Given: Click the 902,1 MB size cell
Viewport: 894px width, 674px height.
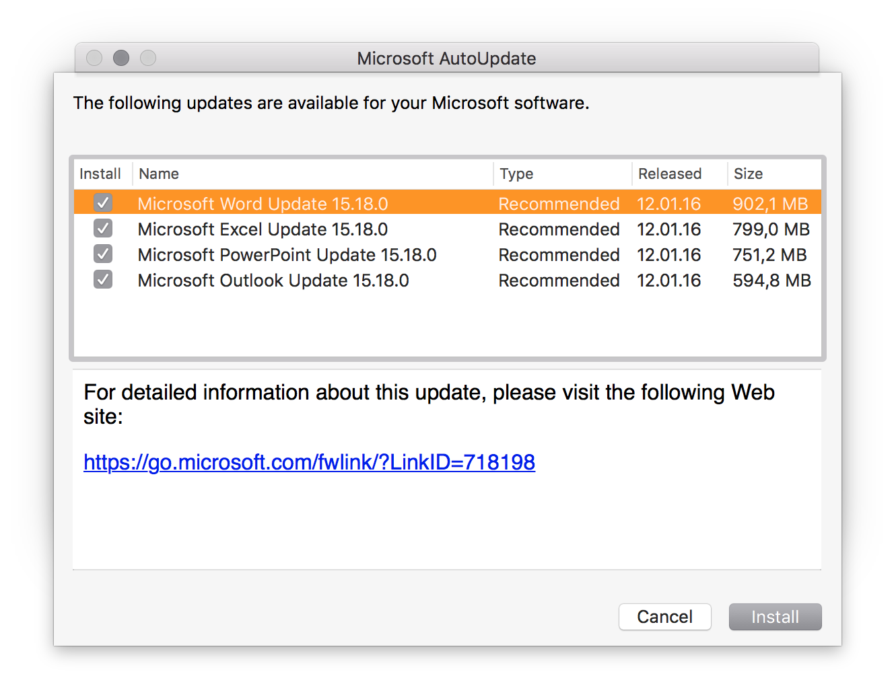Looking at the screenshot, I should click(x=770, y=204).
